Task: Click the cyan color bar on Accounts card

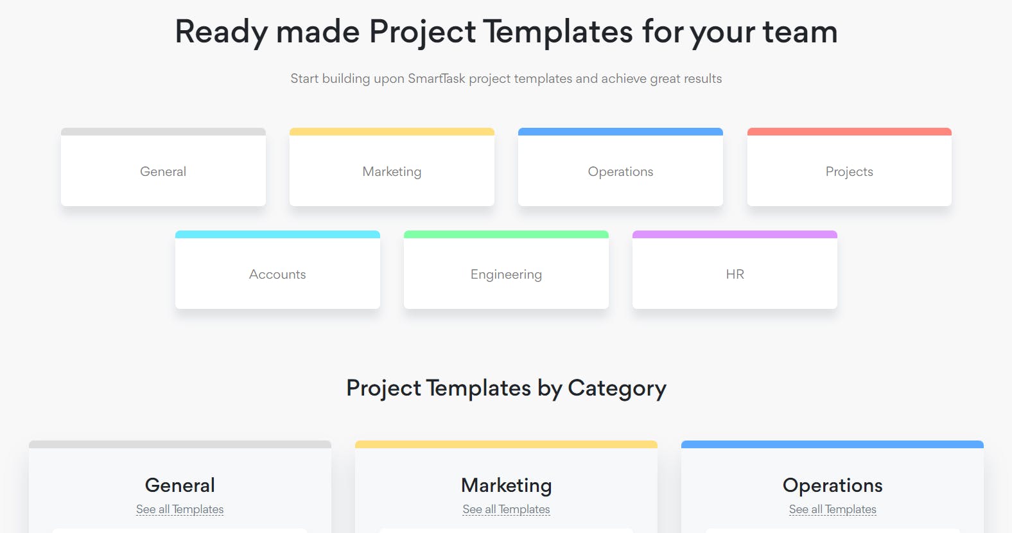Action: [277, 234]
